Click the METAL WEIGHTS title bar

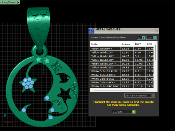click(124, 30)
